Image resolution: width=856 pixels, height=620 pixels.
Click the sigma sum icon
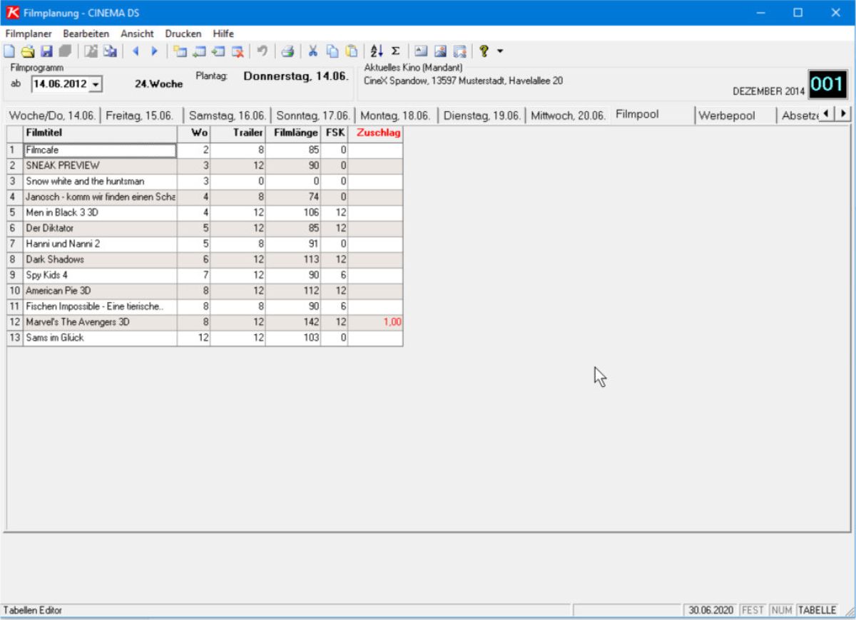[x=395, y=51]
